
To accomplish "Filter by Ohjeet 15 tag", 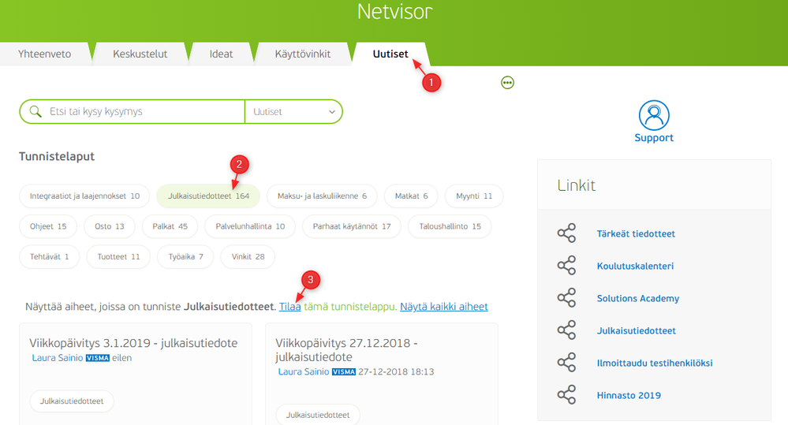I will click(48, 226).
